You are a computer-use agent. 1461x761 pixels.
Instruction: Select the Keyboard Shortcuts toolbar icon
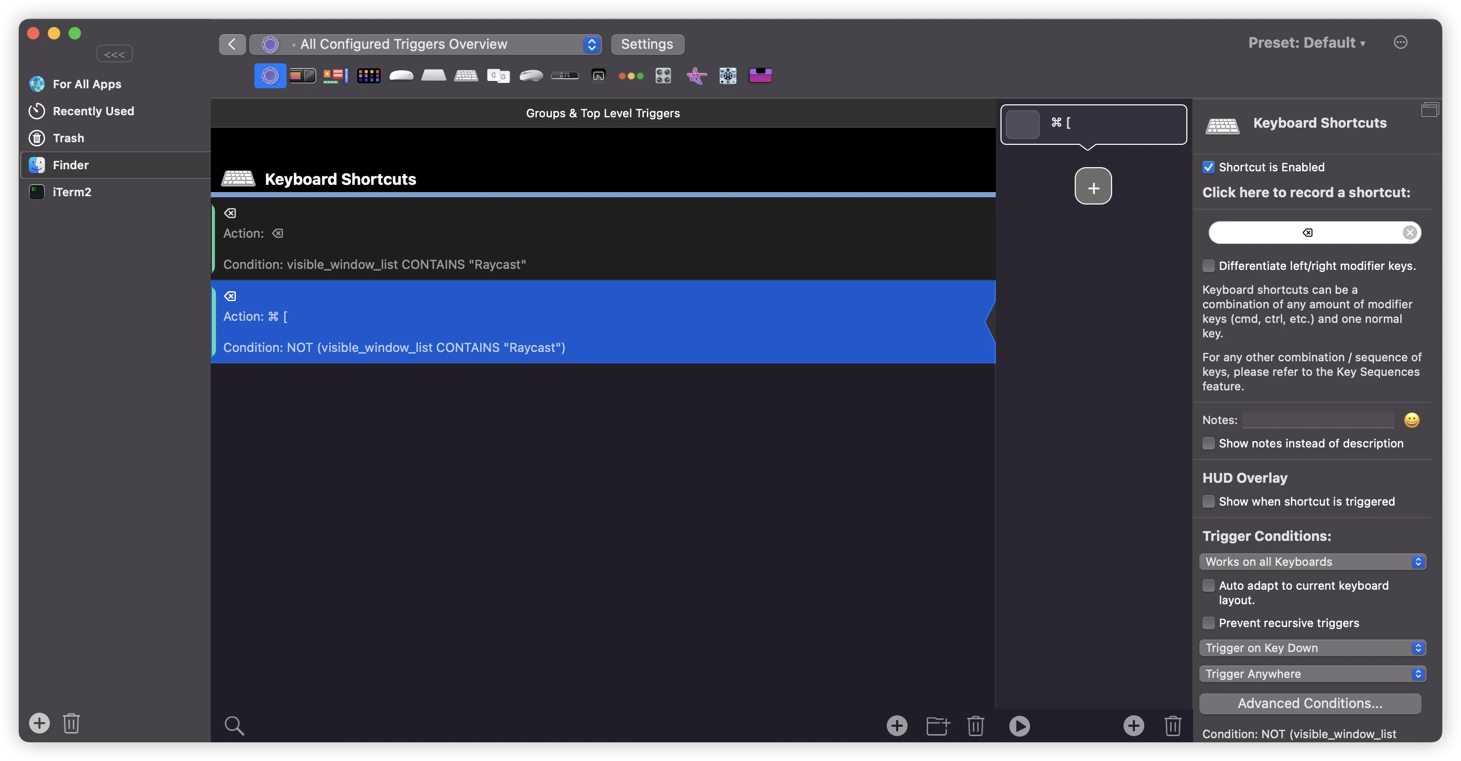(x=466, y=75)
